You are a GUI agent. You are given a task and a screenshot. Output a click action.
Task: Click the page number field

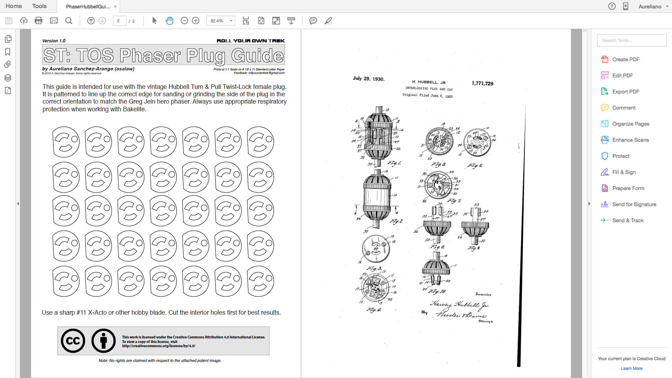(x=119, y=21)
